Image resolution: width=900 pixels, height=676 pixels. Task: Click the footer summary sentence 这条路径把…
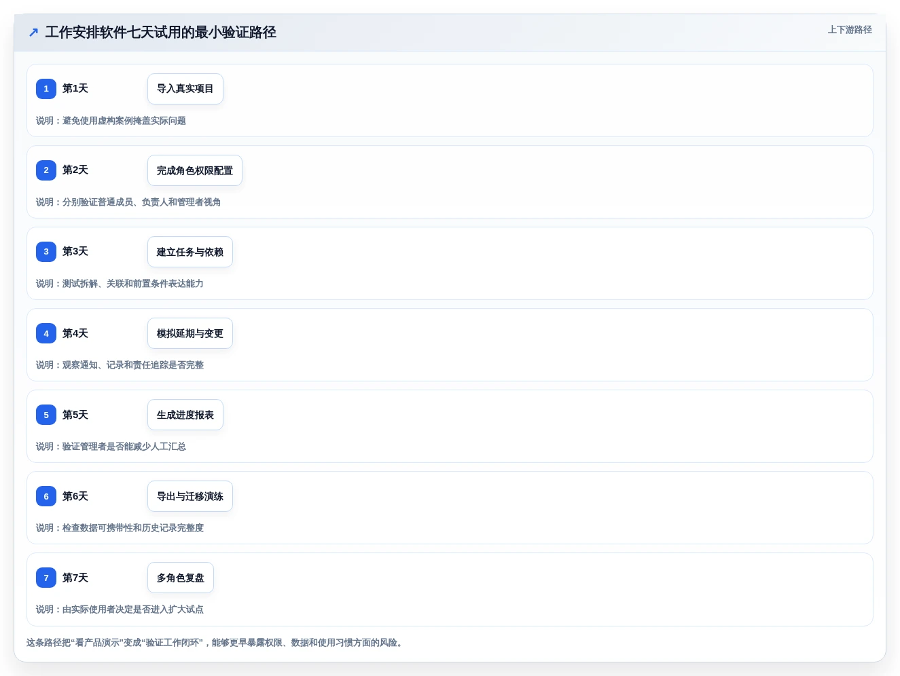(x=216, y=643)
